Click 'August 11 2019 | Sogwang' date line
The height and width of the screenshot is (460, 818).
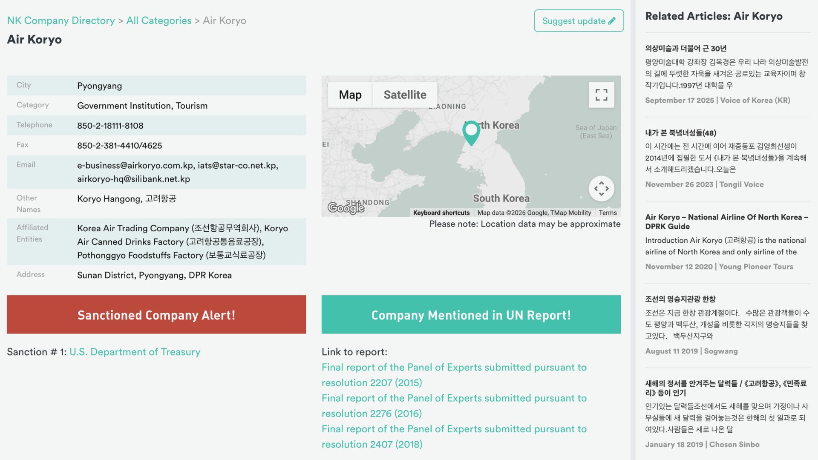(x=691, y=351)
